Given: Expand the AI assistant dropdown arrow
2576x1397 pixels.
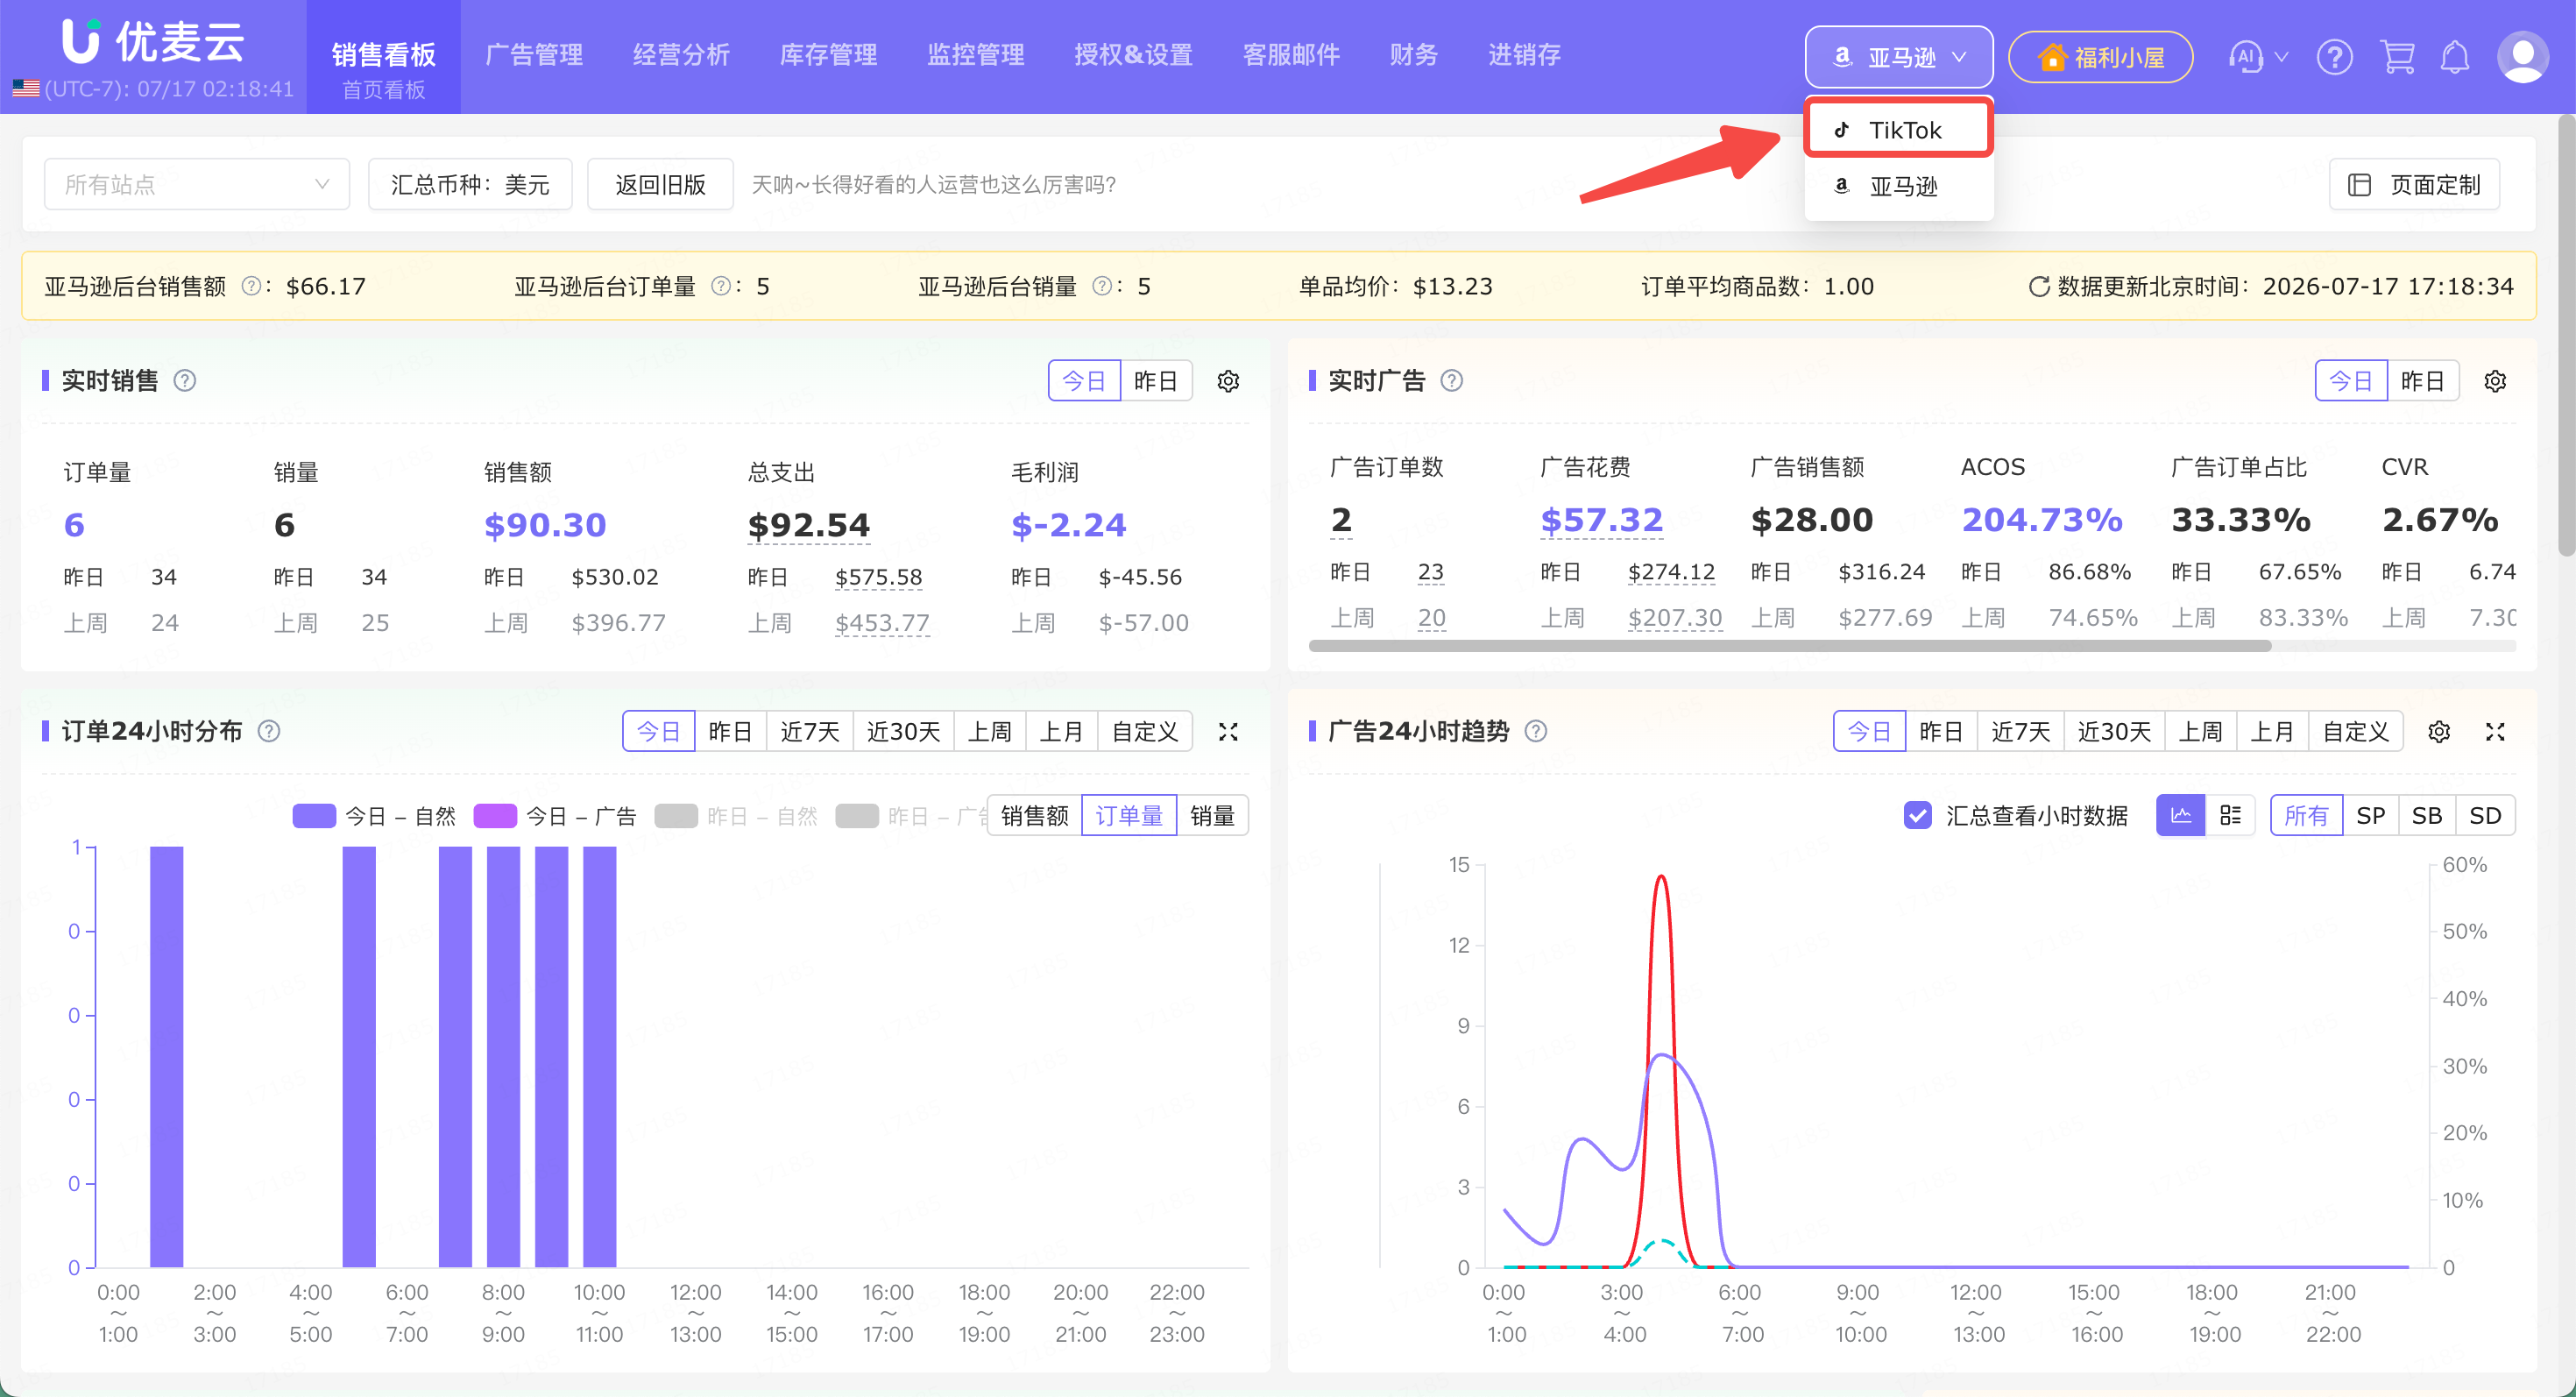Looking at the screenshot, I should (2281, 57).
